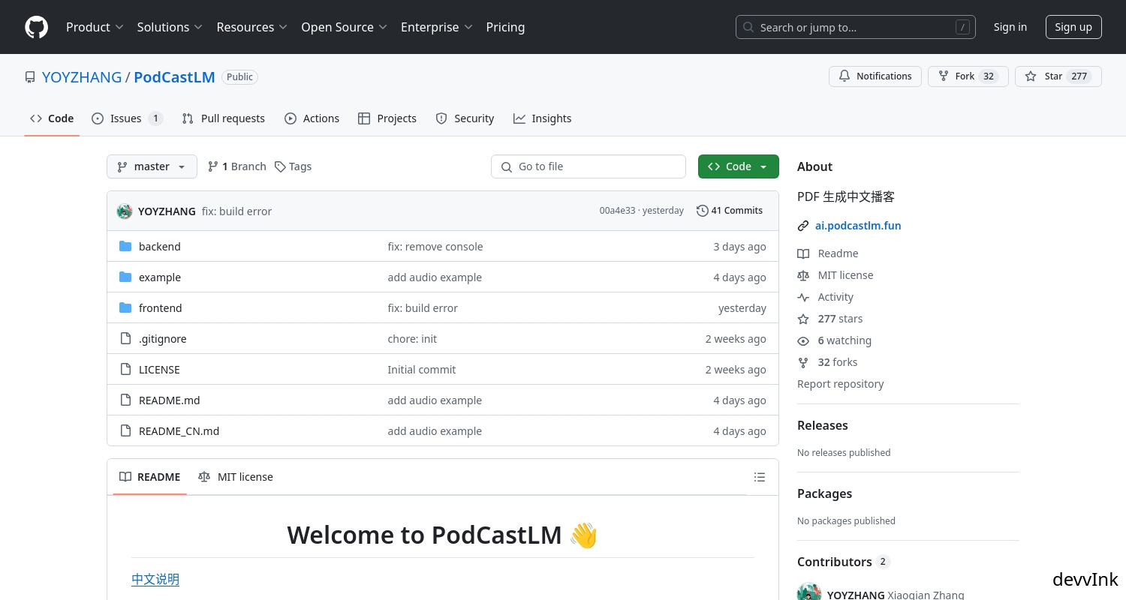1126x600 pixels.
Task: Open the Projects tab
Action: tap(387, 118)
